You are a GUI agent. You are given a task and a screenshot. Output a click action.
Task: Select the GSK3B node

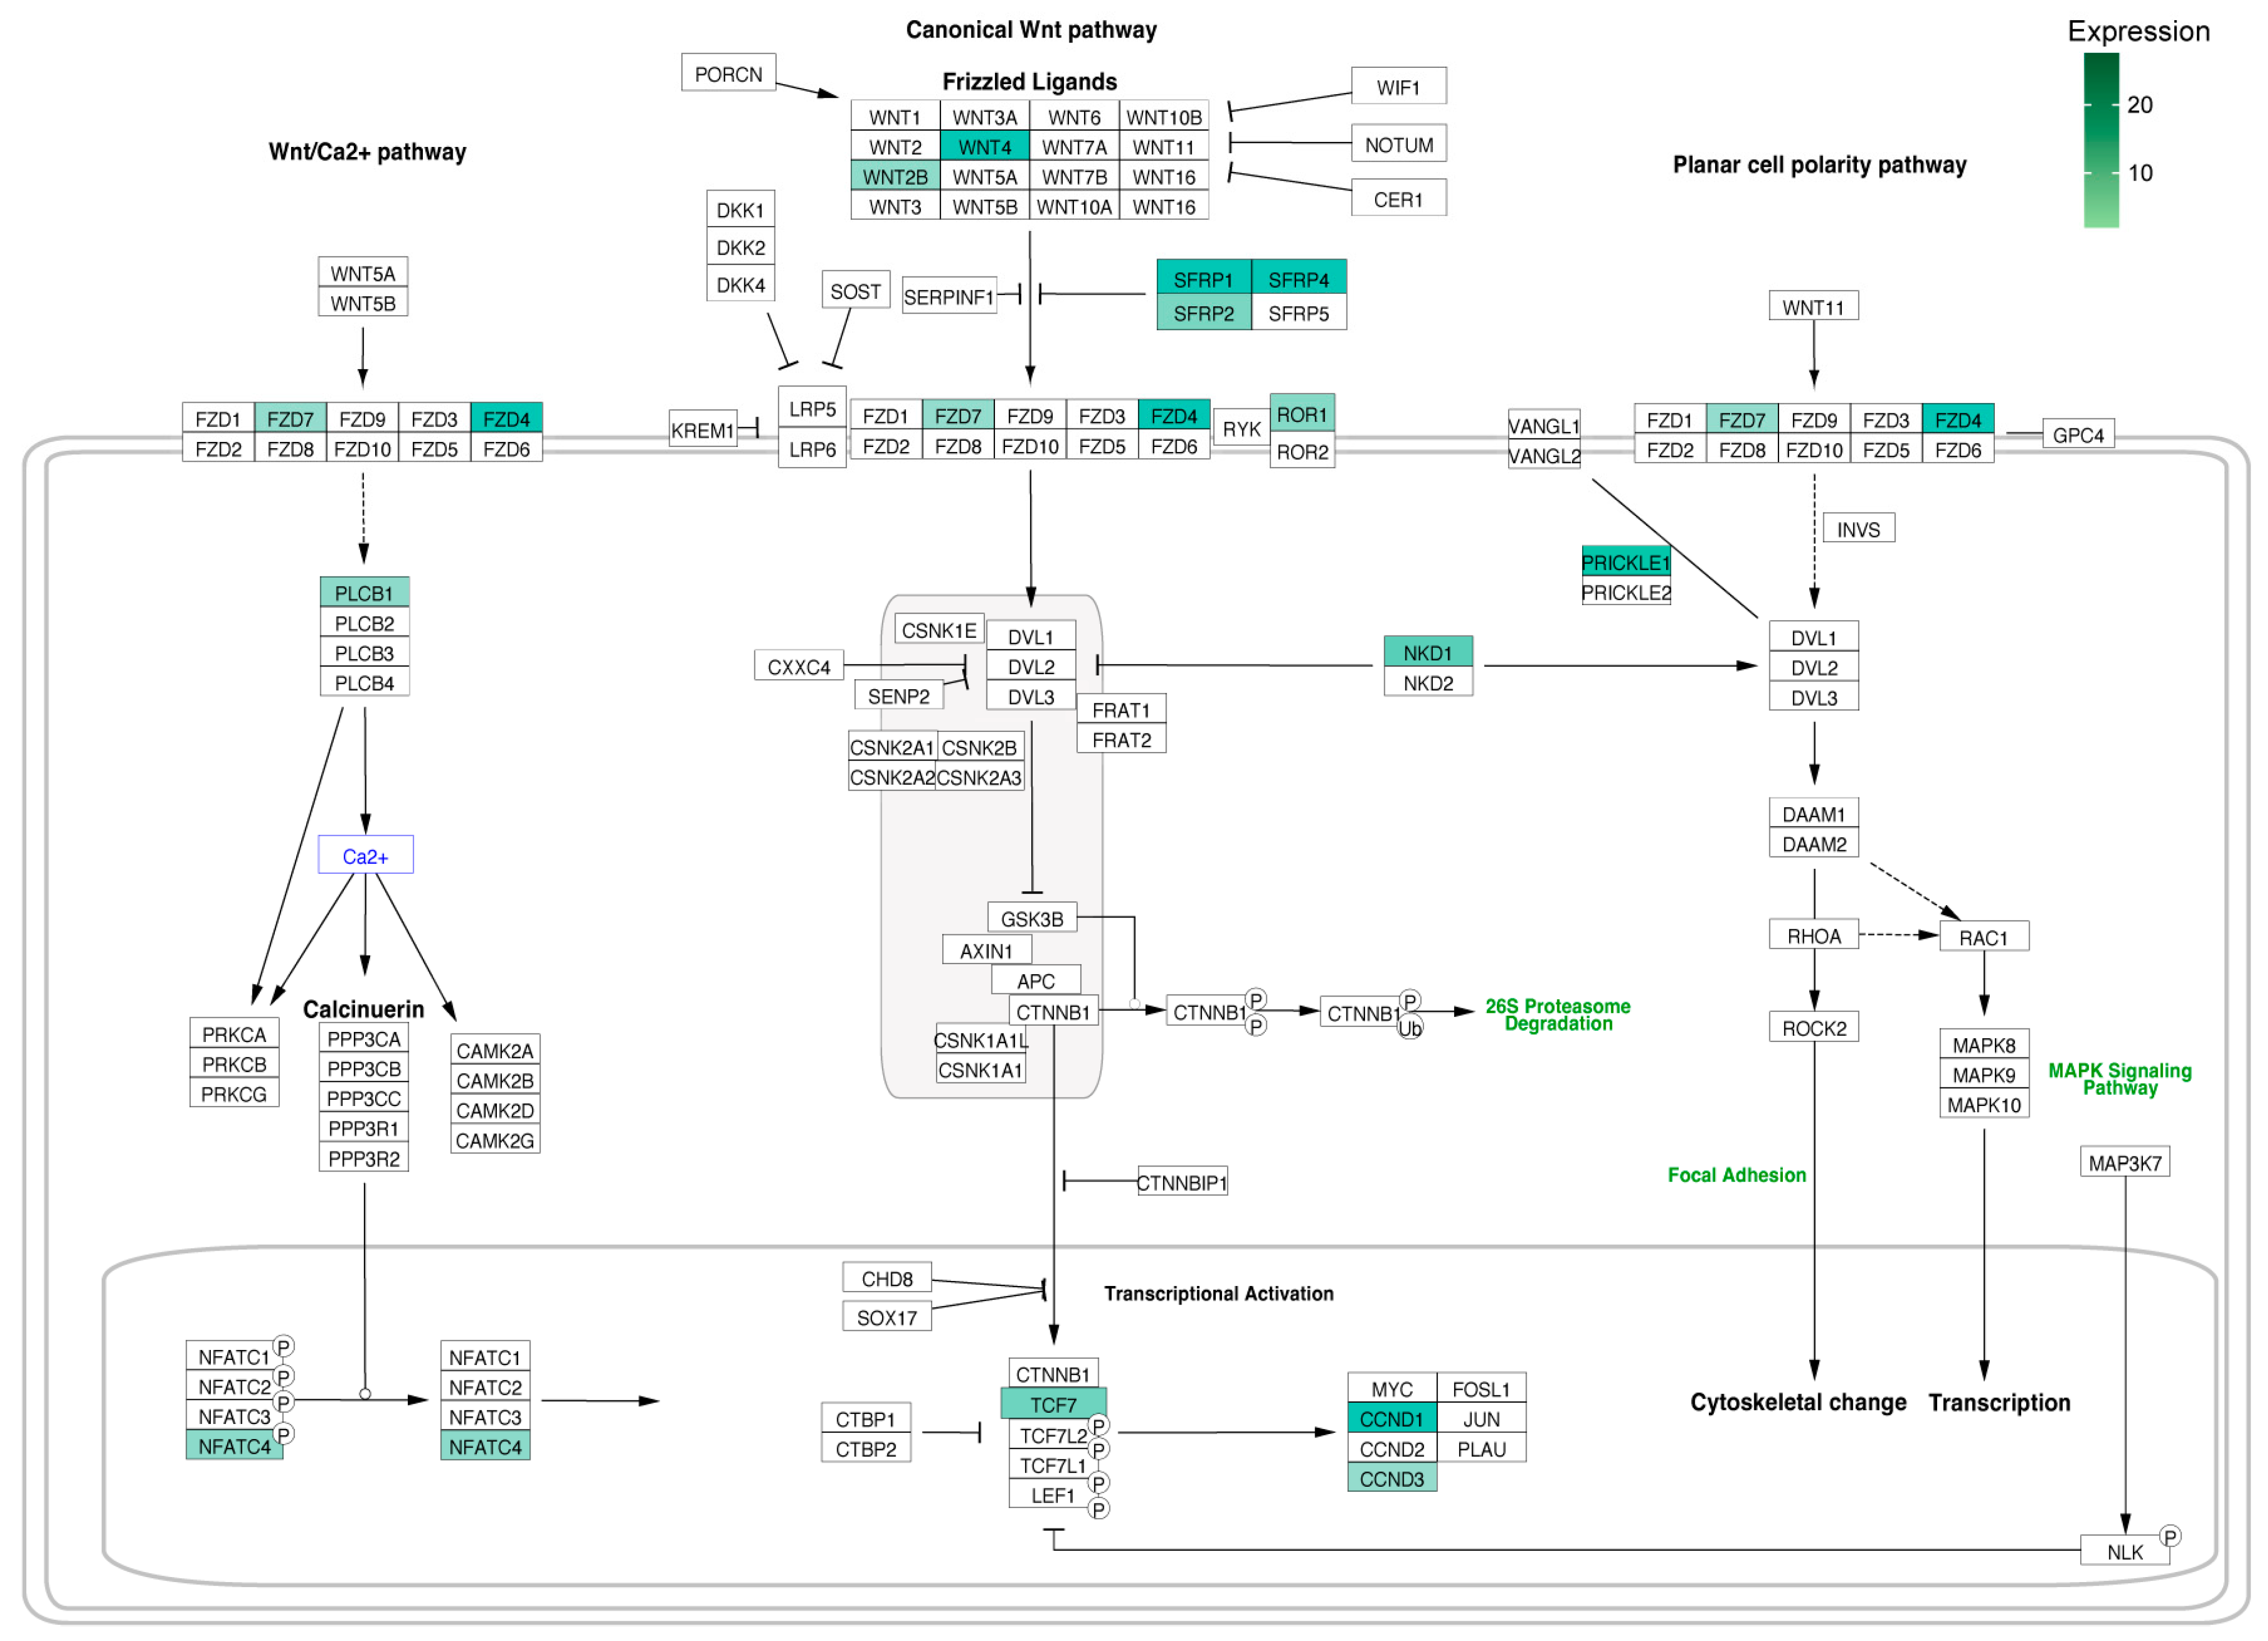(x=1031, y=918)
